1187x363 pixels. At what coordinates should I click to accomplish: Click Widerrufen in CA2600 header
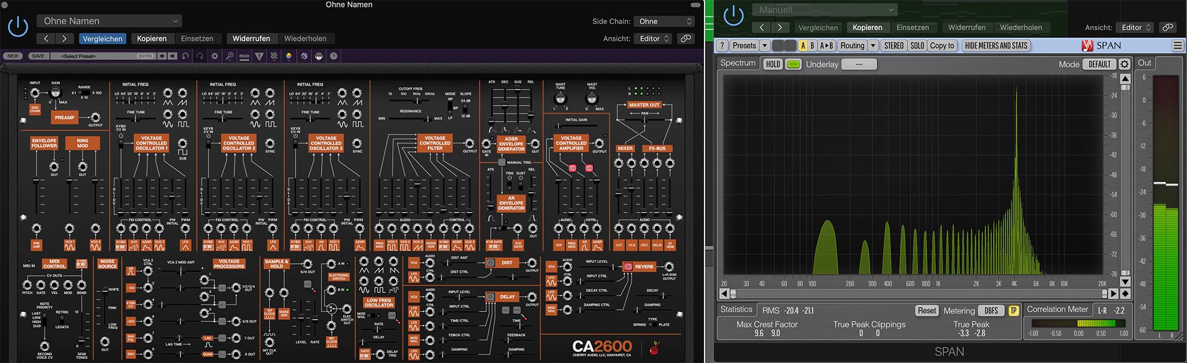(251, 39)
